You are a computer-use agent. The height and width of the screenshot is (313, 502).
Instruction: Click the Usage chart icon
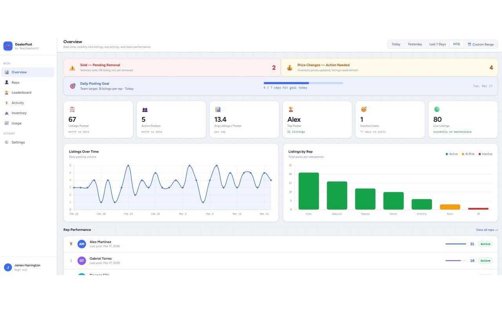pyautogui.click(x=7, y=123)
